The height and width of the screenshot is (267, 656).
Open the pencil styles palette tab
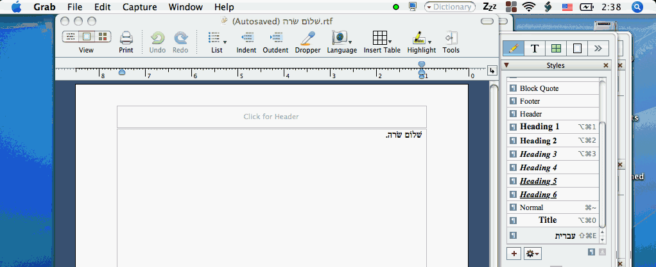click(x=514, y=49)
